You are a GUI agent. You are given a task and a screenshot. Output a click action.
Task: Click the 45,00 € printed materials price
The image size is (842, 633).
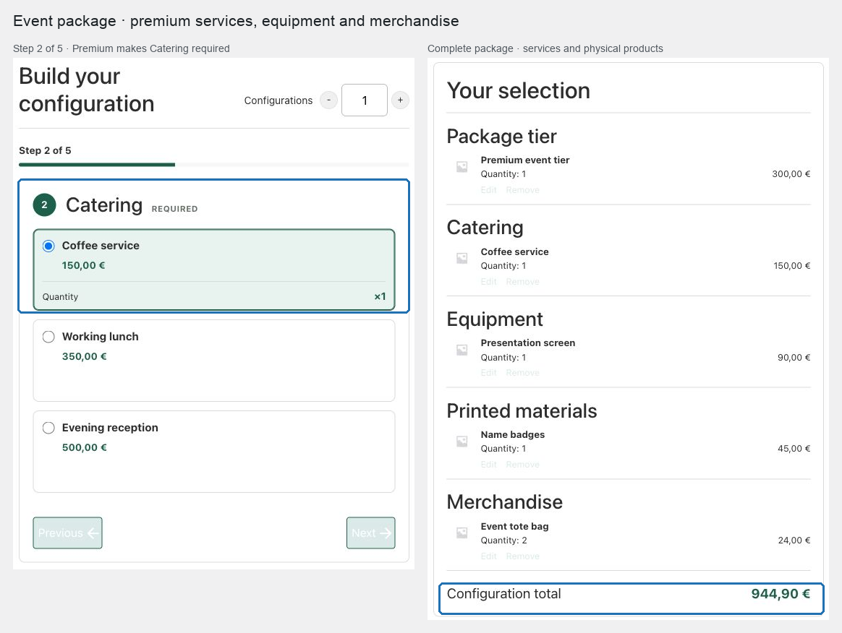[794, 449]
